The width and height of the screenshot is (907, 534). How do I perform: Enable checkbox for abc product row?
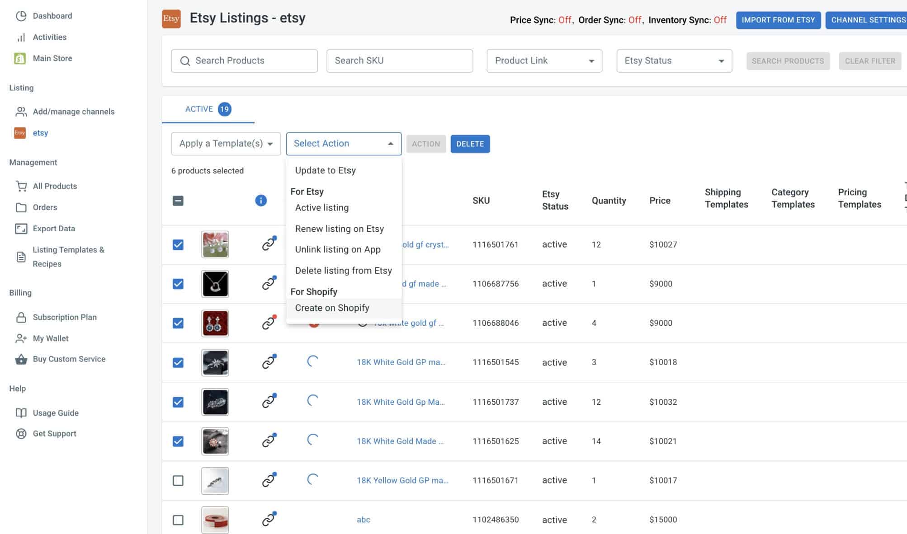(177, 520)
